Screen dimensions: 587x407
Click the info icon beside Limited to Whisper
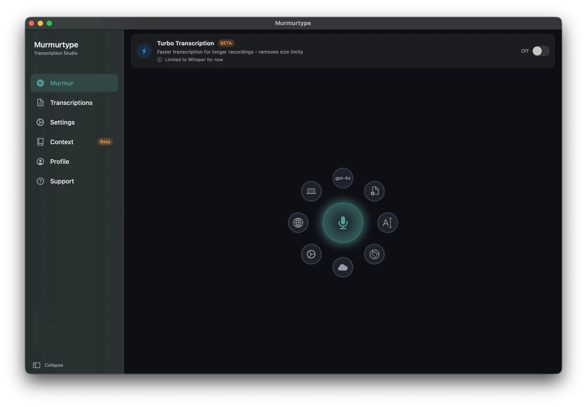pos(160,60)
